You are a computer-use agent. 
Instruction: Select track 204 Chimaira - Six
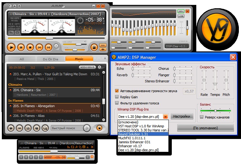pyautogui.click(x=55, y=92)
